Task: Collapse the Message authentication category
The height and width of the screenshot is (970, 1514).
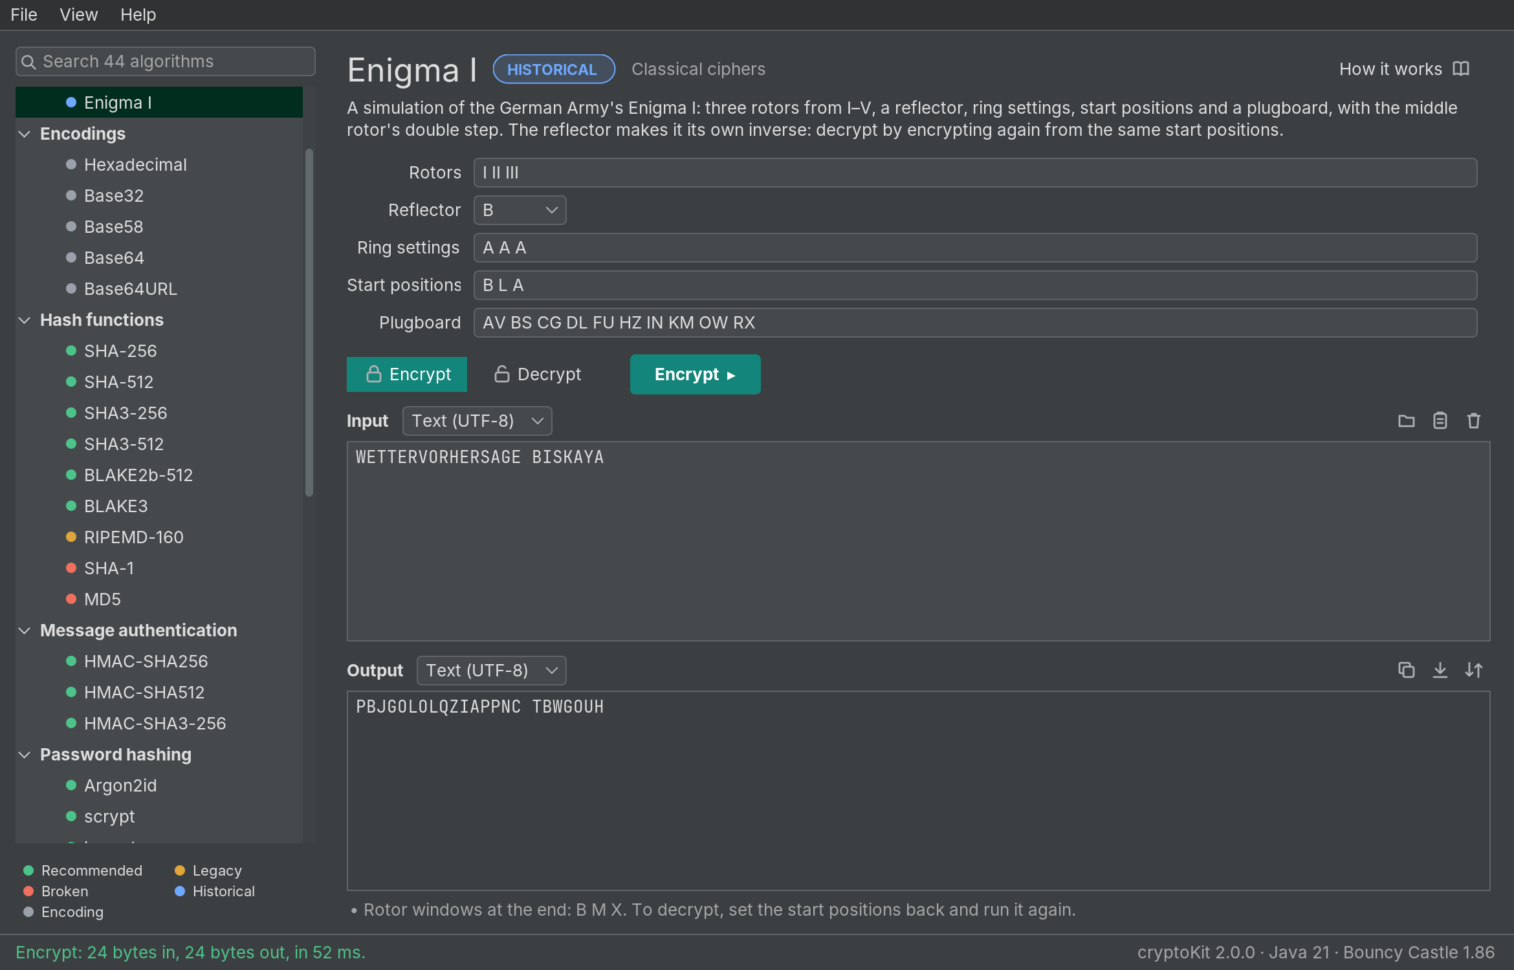Action: pyautogui.click(x=25, y=630)
